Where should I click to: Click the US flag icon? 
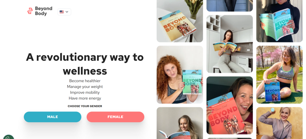pos(62,12)
